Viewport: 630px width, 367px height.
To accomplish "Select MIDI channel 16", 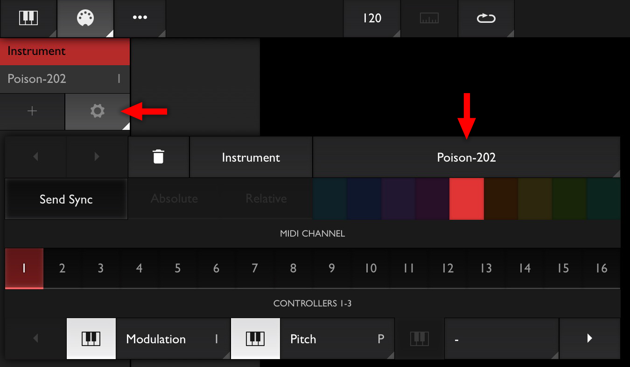I will (602, 268).
